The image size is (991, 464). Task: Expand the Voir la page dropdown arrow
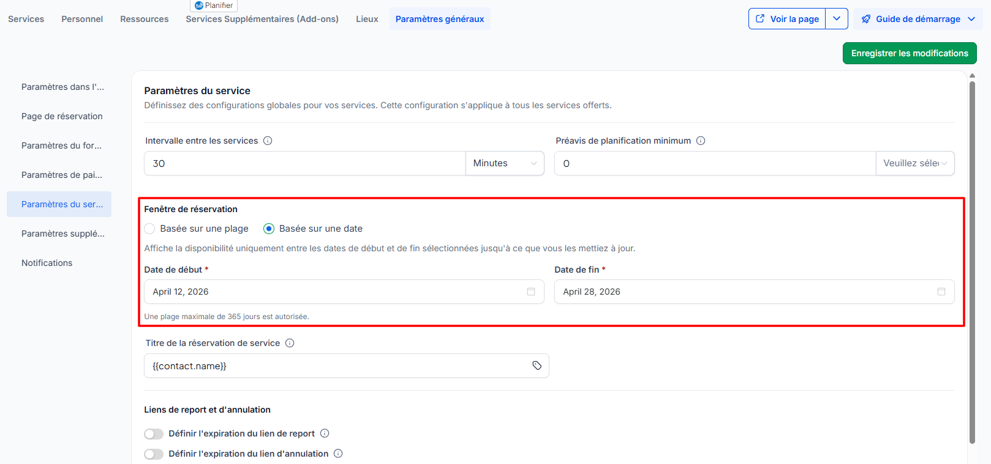tap(837, 19)
